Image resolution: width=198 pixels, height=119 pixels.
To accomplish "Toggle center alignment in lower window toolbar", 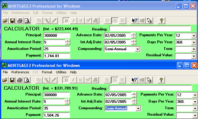I will pyautogui.click(x=115, y=80).
